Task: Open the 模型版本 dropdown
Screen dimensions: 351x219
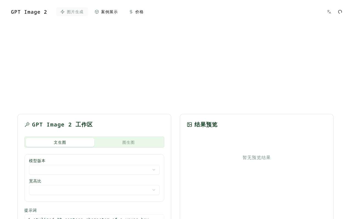Action: tap(94, 170)
